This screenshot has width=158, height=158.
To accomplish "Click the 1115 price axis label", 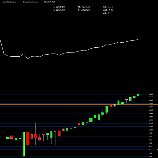I will tap(151, 117).
